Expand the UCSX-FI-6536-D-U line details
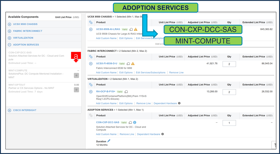Viewport: 280px width, 154px height. pos(91,63)
